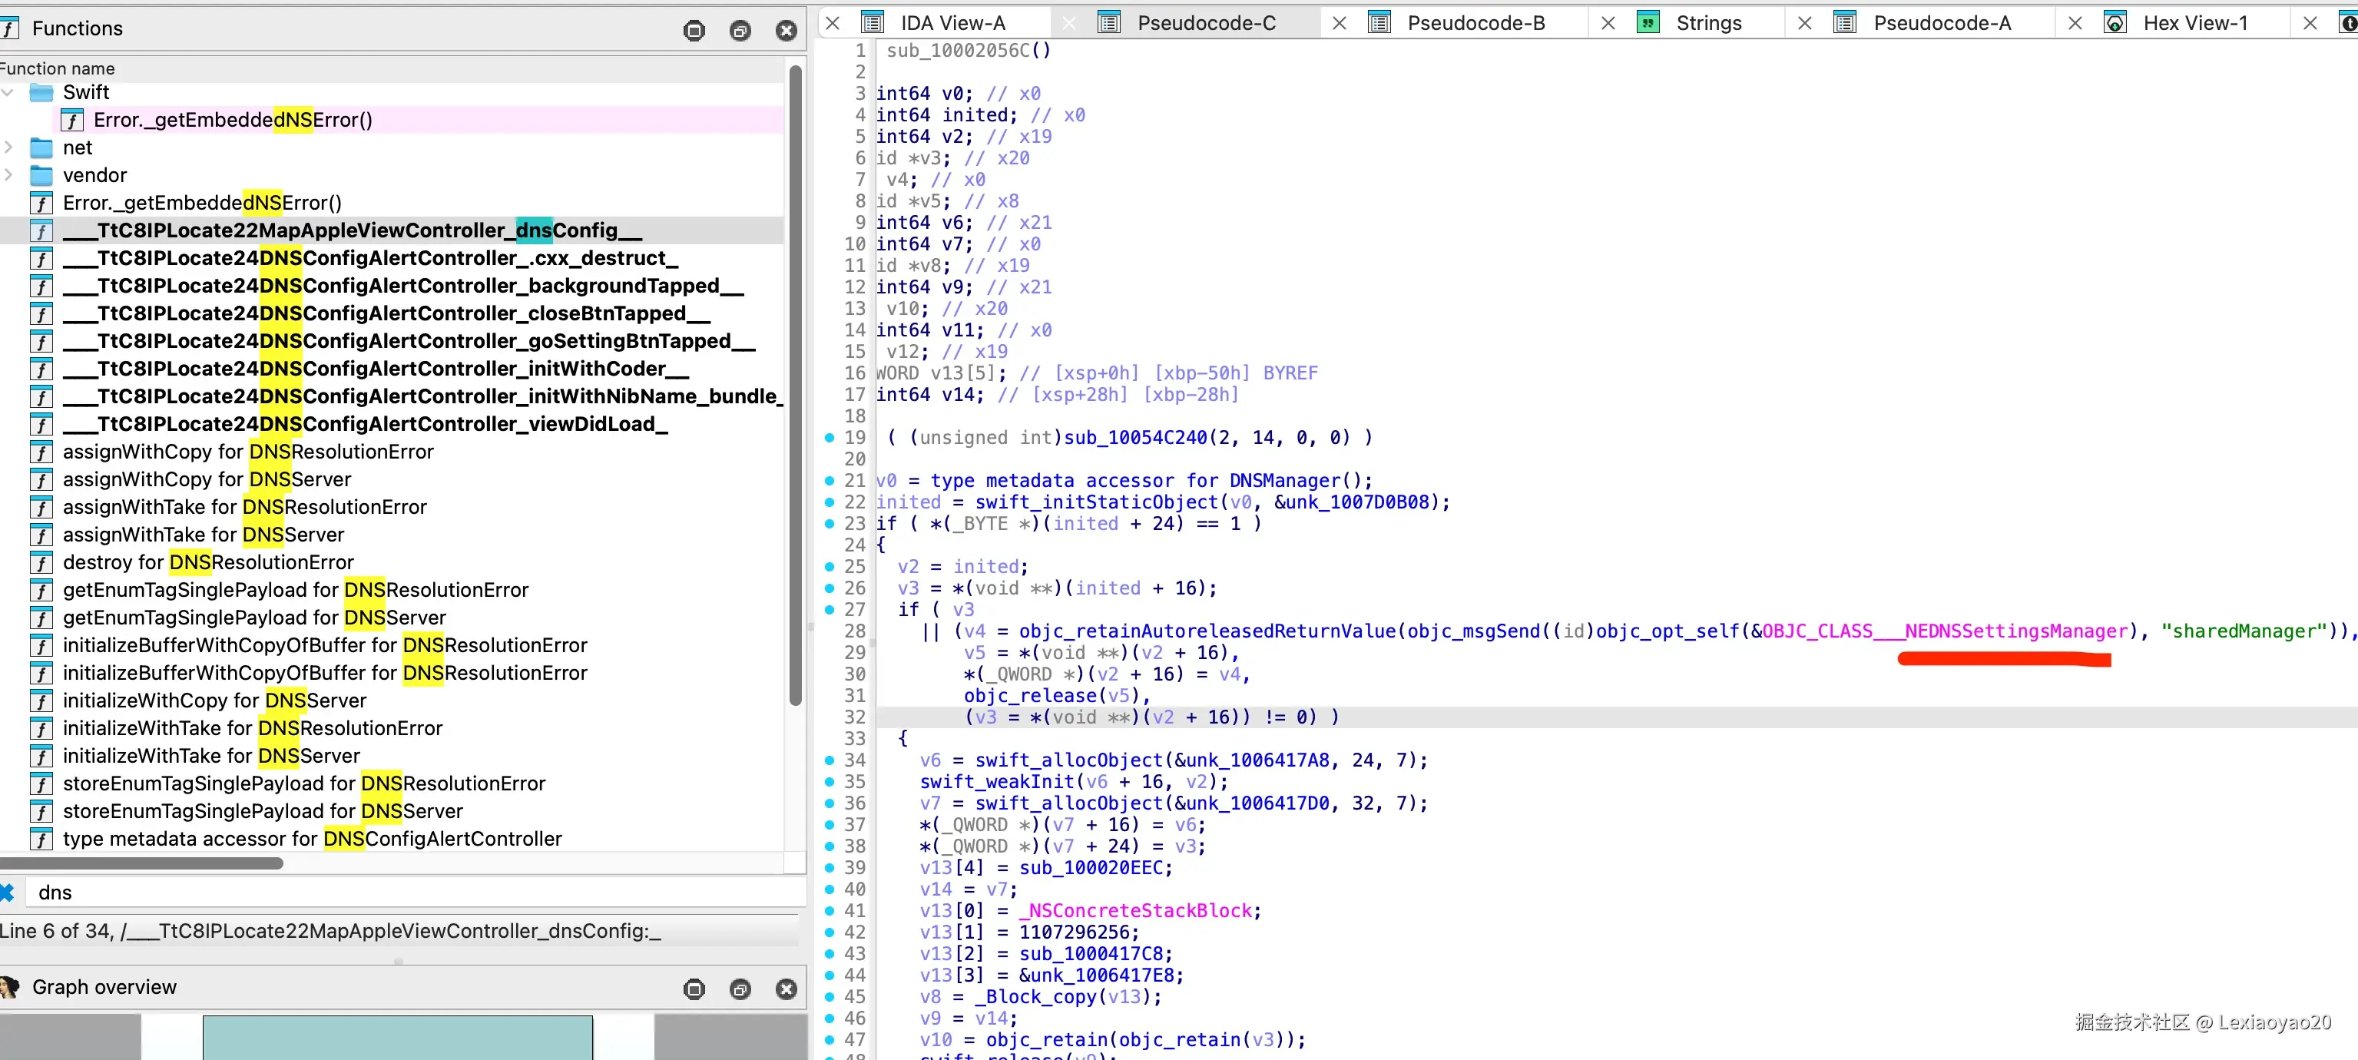
Task: Click the Graph overview dock icon
Action: tap(694, 989)
